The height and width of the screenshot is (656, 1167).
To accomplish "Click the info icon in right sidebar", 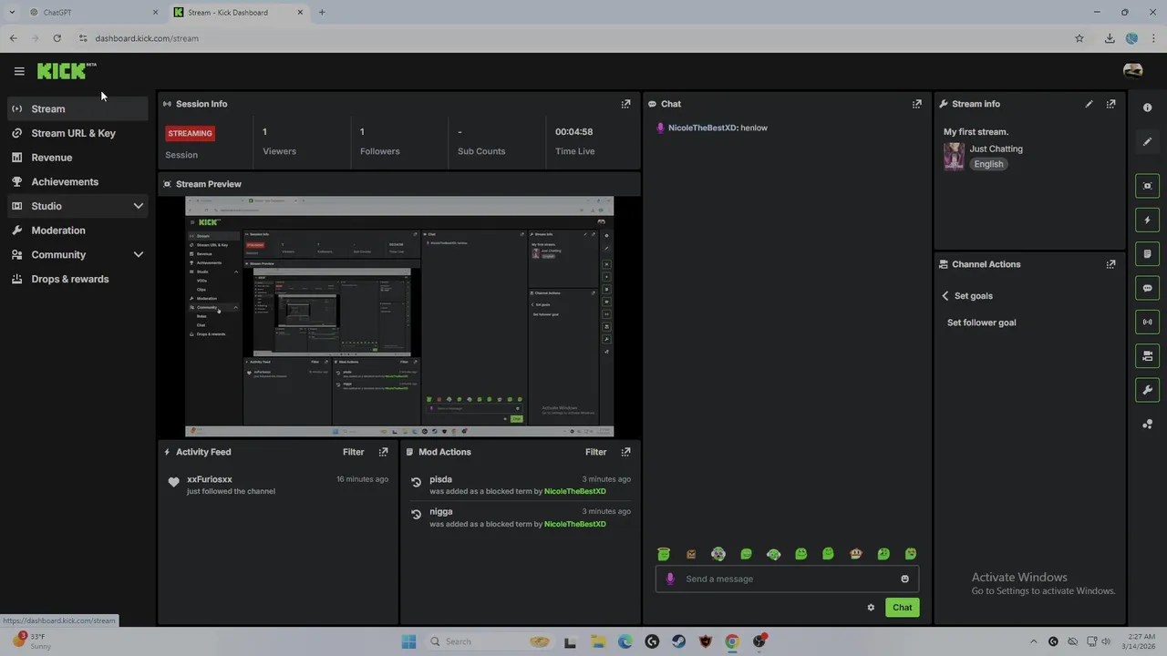I will (1147, 108).
